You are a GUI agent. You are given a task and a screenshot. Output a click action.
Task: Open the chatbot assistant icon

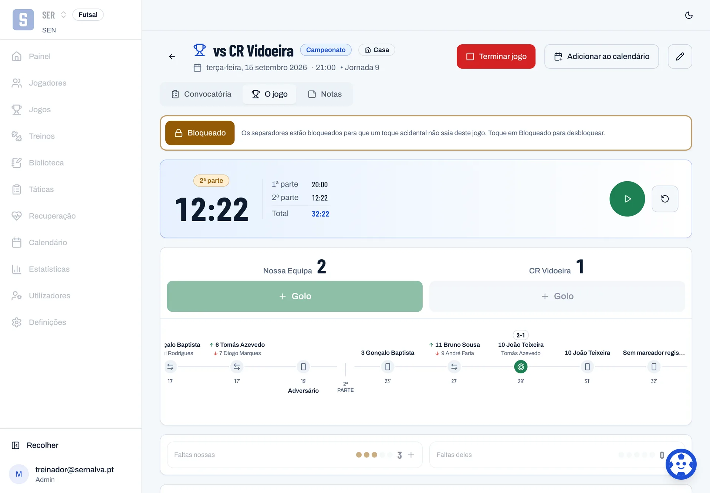coord(681,464)
